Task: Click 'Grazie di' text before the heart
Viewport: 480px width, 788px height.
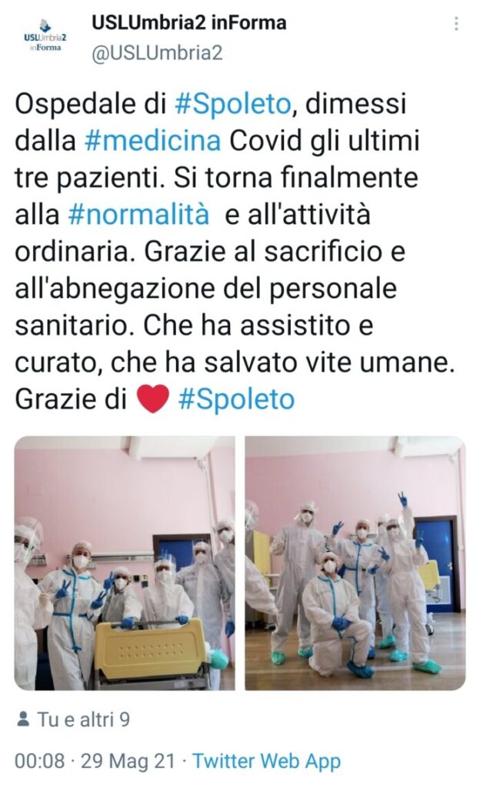Action: pos(71,399)
